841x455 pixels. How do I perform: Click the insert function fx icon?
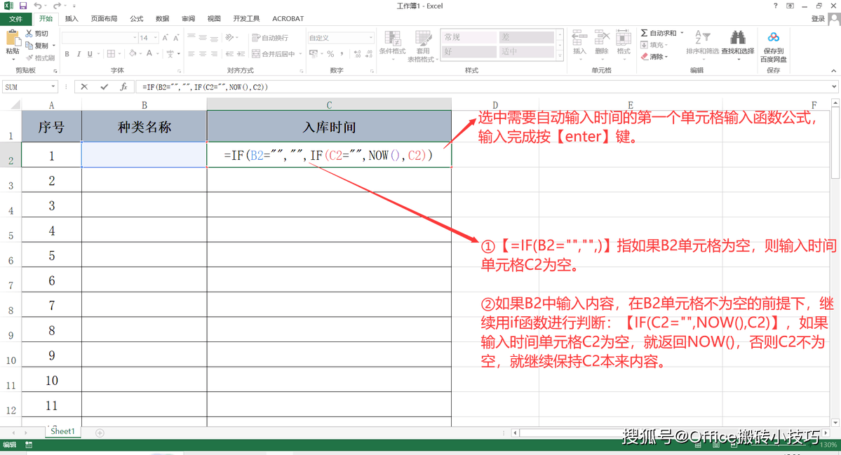pos(123,87)
